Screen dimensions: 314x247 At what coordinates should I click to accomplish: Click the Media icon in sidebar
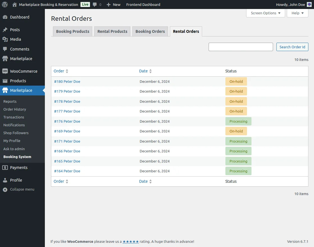coord(5,39)
